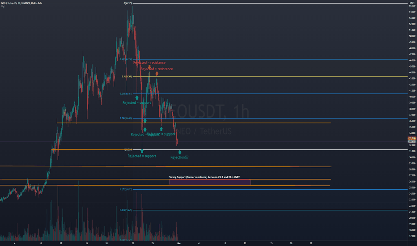
Task: Click the 'Mar' date label on the time axis
Action: [179, 243]
